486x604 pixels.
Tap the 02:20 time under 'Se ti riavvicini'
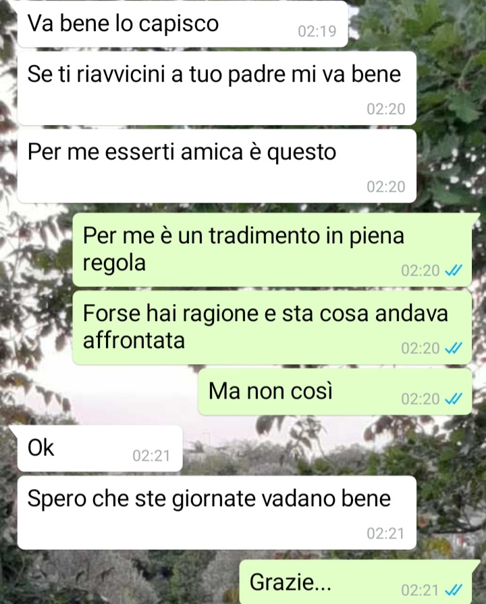tap(386, 109)
